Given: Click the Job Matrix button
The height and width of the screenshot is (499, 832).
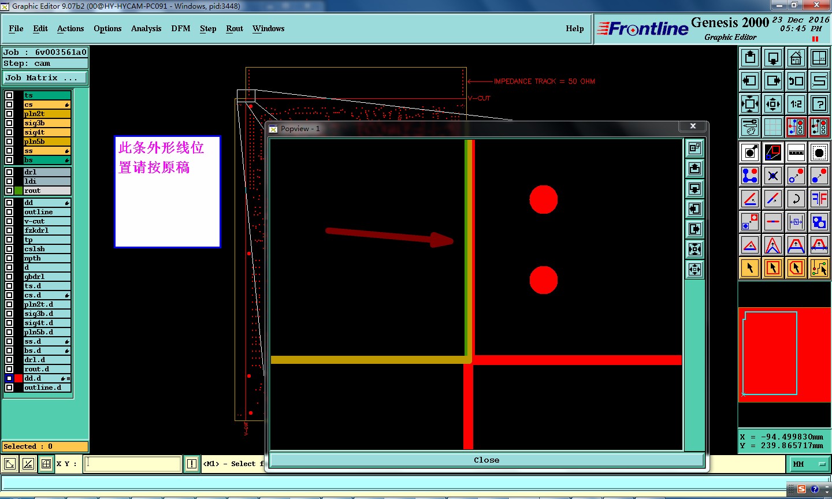Looking at the screenshot, I should tap(46, 77).
